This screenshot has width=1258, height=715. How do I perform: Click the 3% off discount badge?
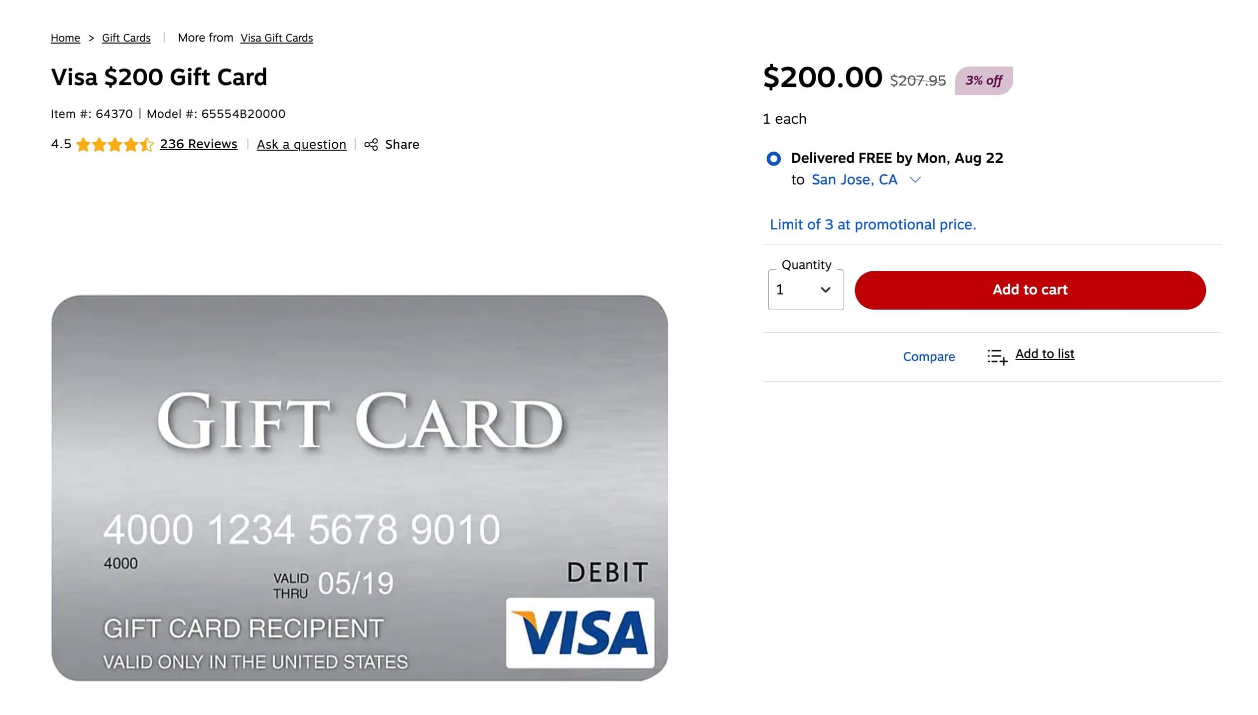[x=984, y=80]
